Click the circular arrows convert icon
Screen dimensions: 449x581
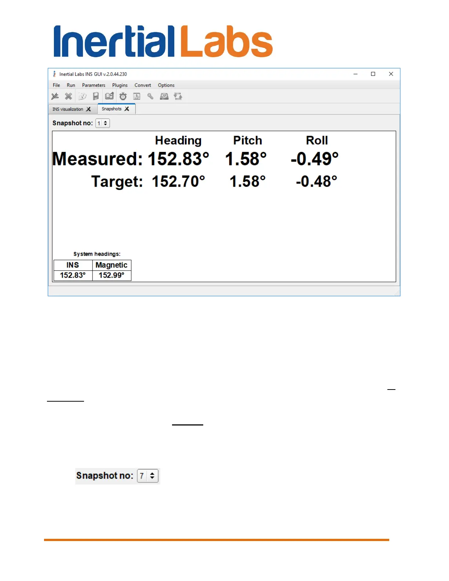178,96
